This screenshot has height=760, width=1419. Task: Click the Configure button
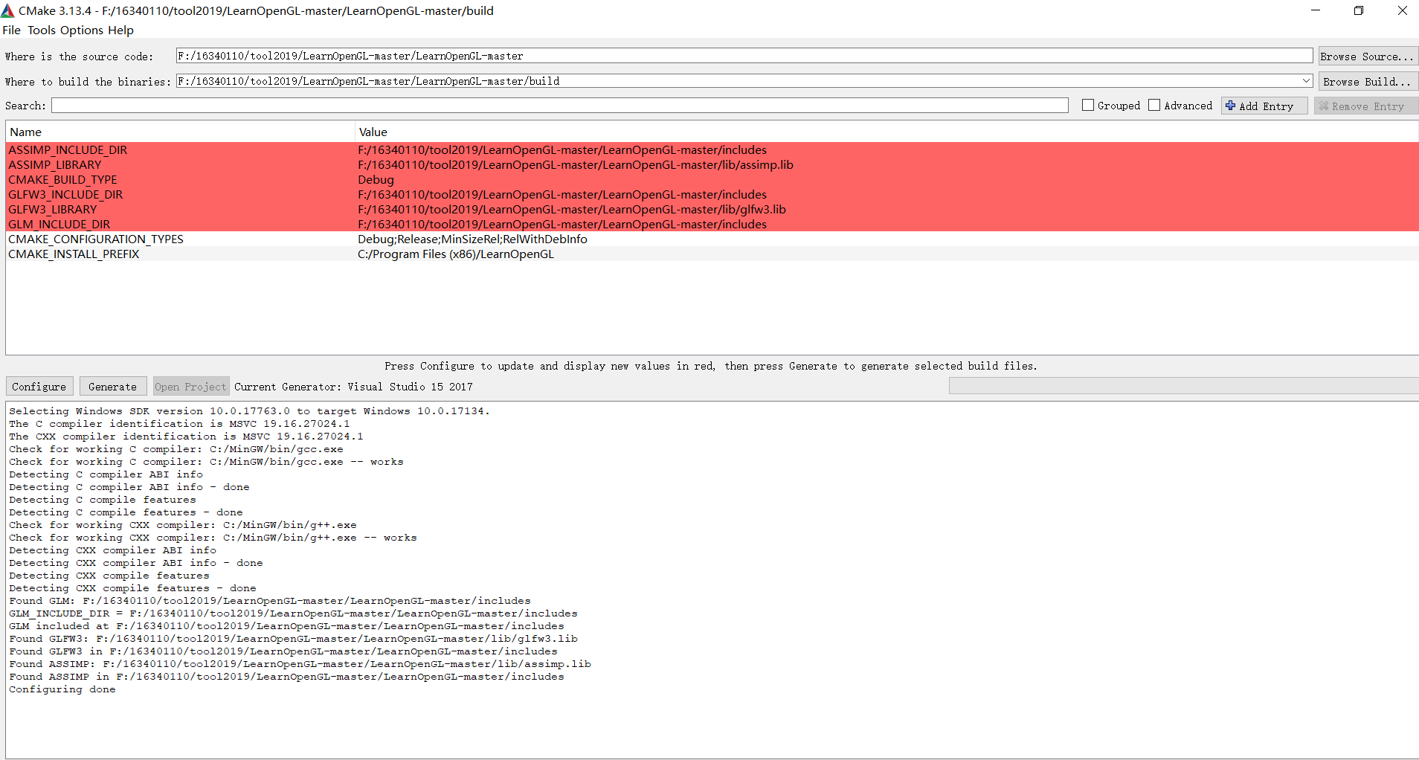coord(39,387)
